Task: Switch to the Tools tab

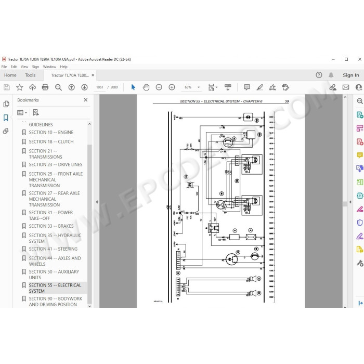Action: coord(30,75)
